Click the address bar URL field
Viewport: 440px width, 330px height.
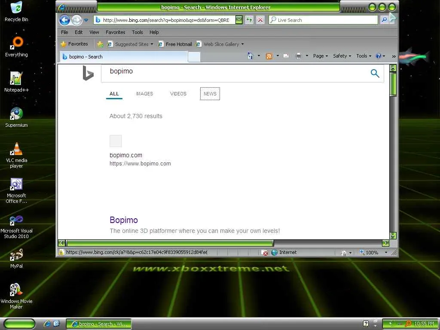[165, 20]
